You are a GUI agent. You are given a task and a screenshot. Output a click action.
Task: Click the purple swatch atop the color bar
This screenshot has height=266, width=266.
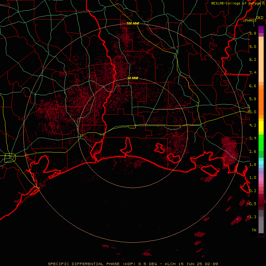[x=261, y=30]
